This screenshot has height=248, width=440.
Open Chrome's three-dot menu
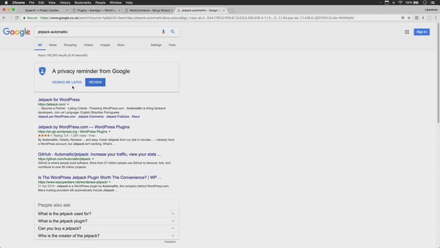pyautogui.click(x=436, y=18)
